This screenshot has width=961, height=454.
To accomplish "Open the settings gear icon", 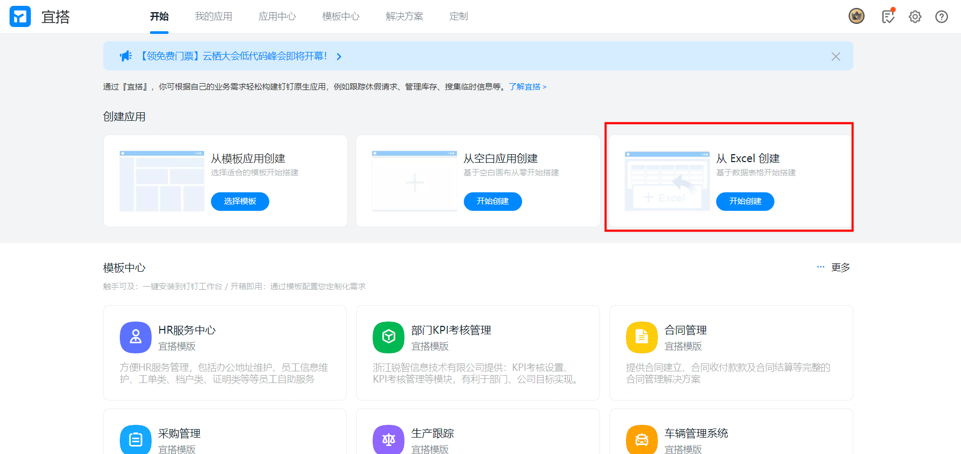I will pyautogui.click(x=915, y=17).
